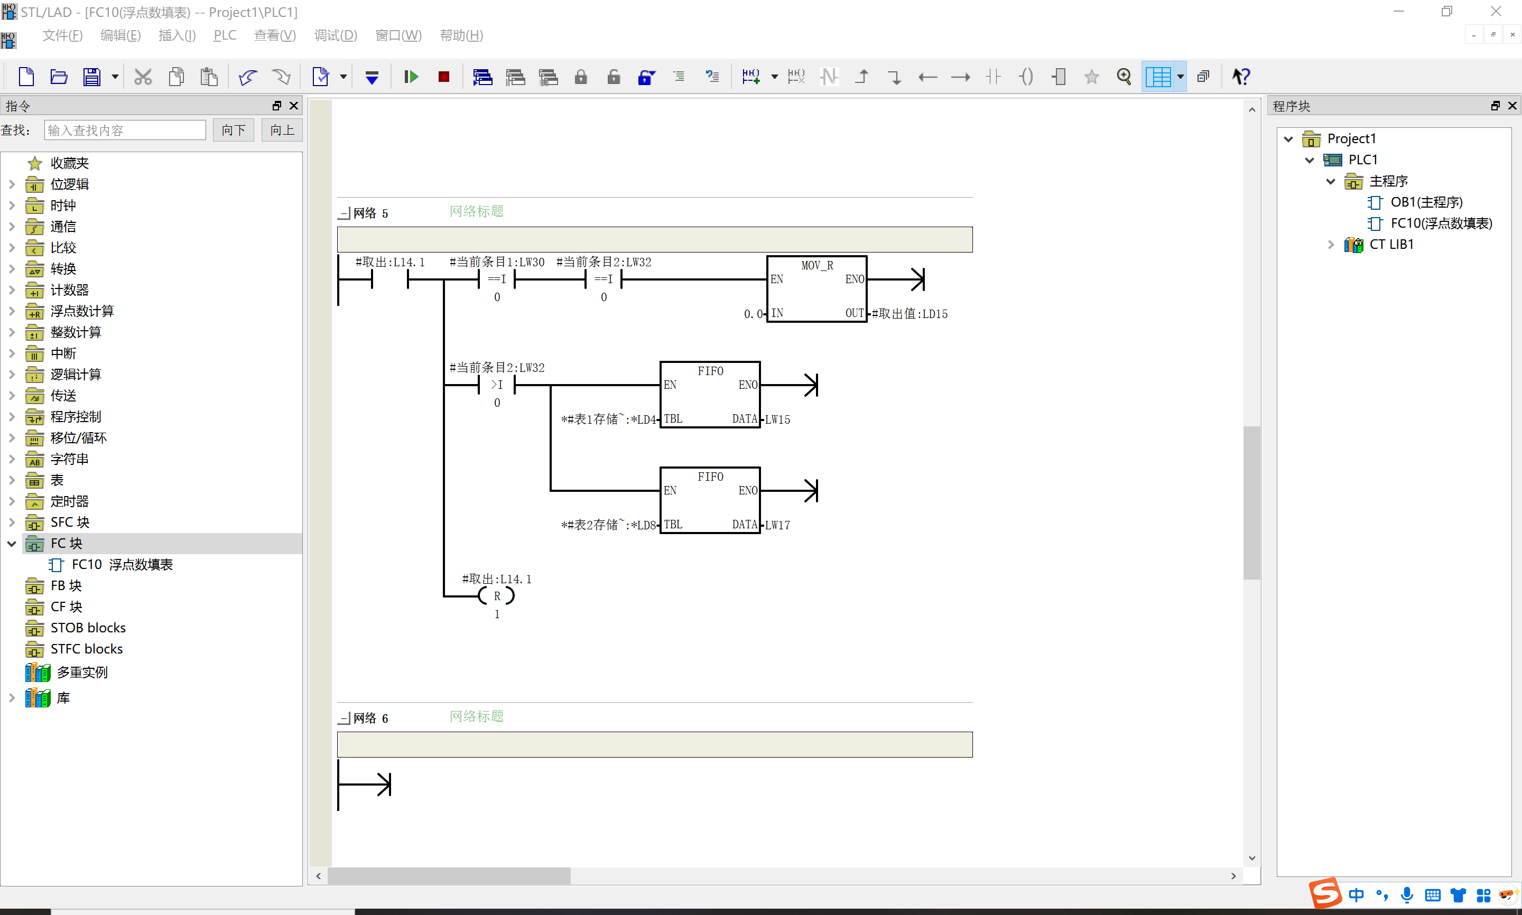Select the 多重实例 tree item
Viewport: 1522px width, 915px height.
coord(81,671)
